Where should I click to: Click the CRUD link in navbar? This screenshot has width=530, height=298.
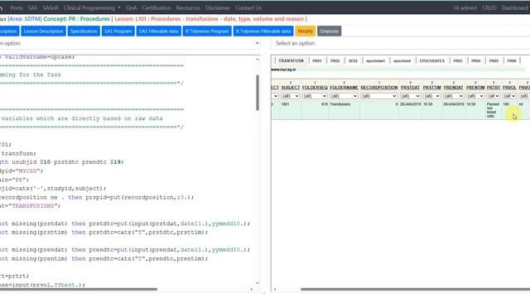tap(489, 7)
